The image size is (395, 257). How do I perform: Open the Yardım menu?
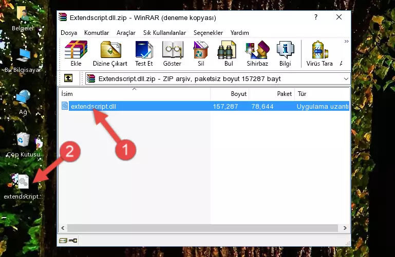tap(239, 33)
